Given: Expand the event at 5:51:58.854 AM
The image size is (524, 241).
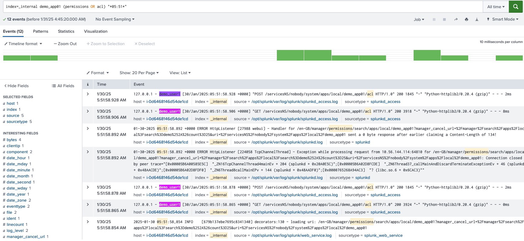Looking at the screenshot, I should 88,222.
